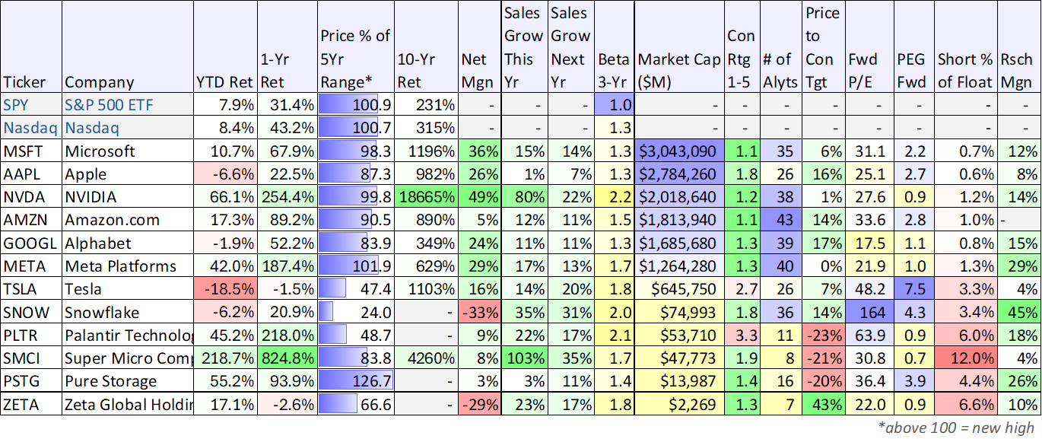Click the ZETA ticker cell

point(31,404)
